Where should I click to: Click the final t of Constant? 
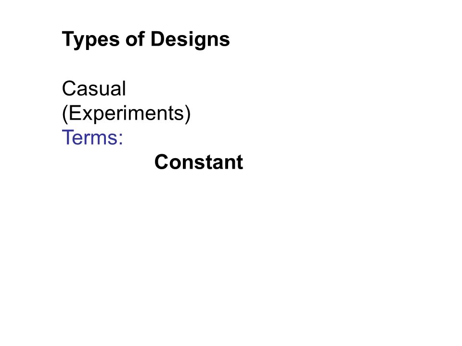240,163
